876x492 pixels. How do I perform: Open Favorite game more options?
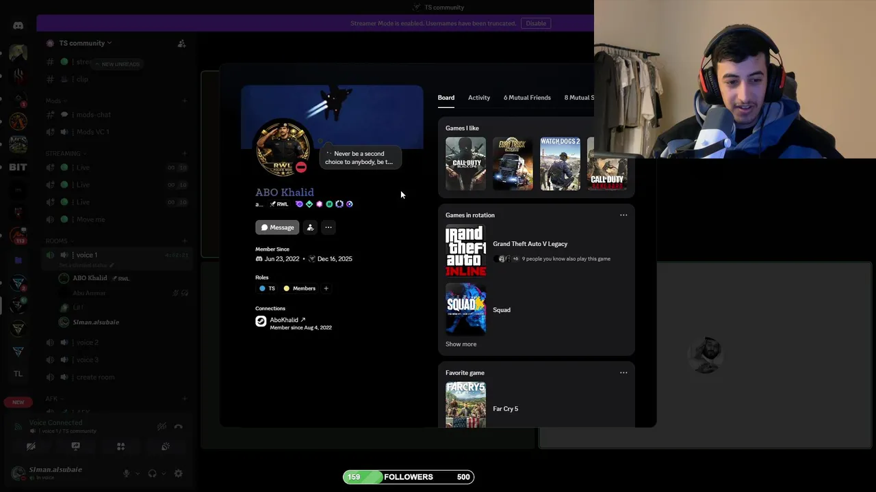(x=623, y=373)
